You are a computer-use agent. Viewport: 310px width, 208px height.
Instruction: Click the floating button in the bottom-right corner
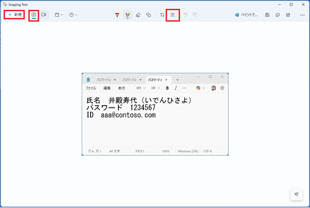click(x=296, y=194)
